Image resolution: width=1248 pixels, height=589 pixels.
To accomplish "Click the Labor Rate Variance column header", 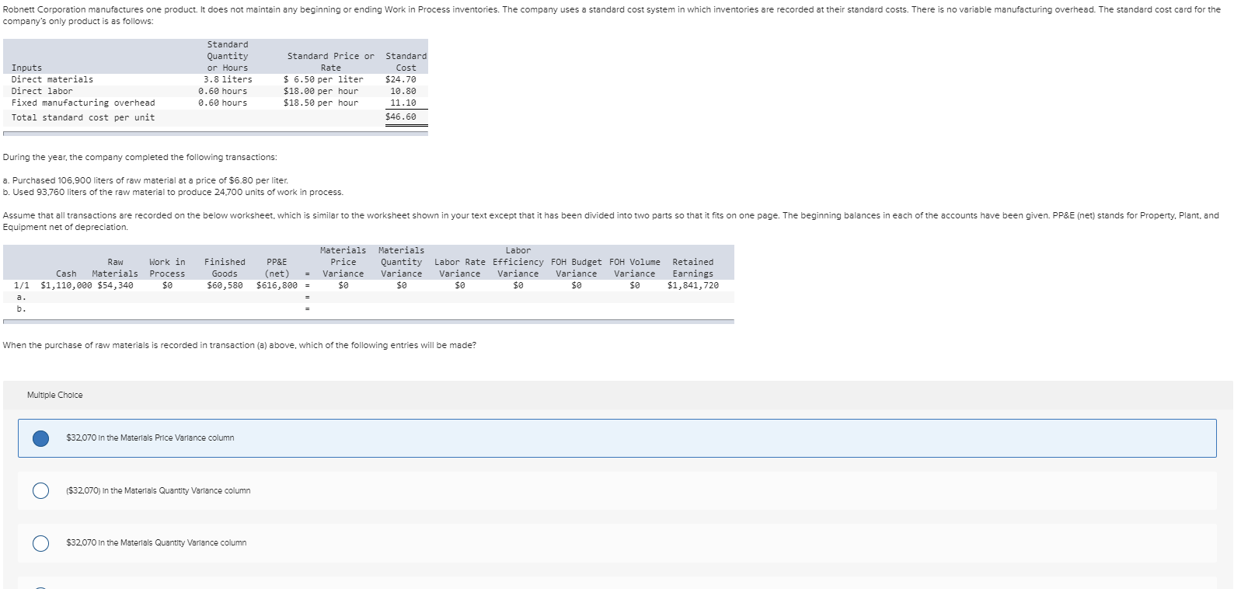I will coord(460,267).
